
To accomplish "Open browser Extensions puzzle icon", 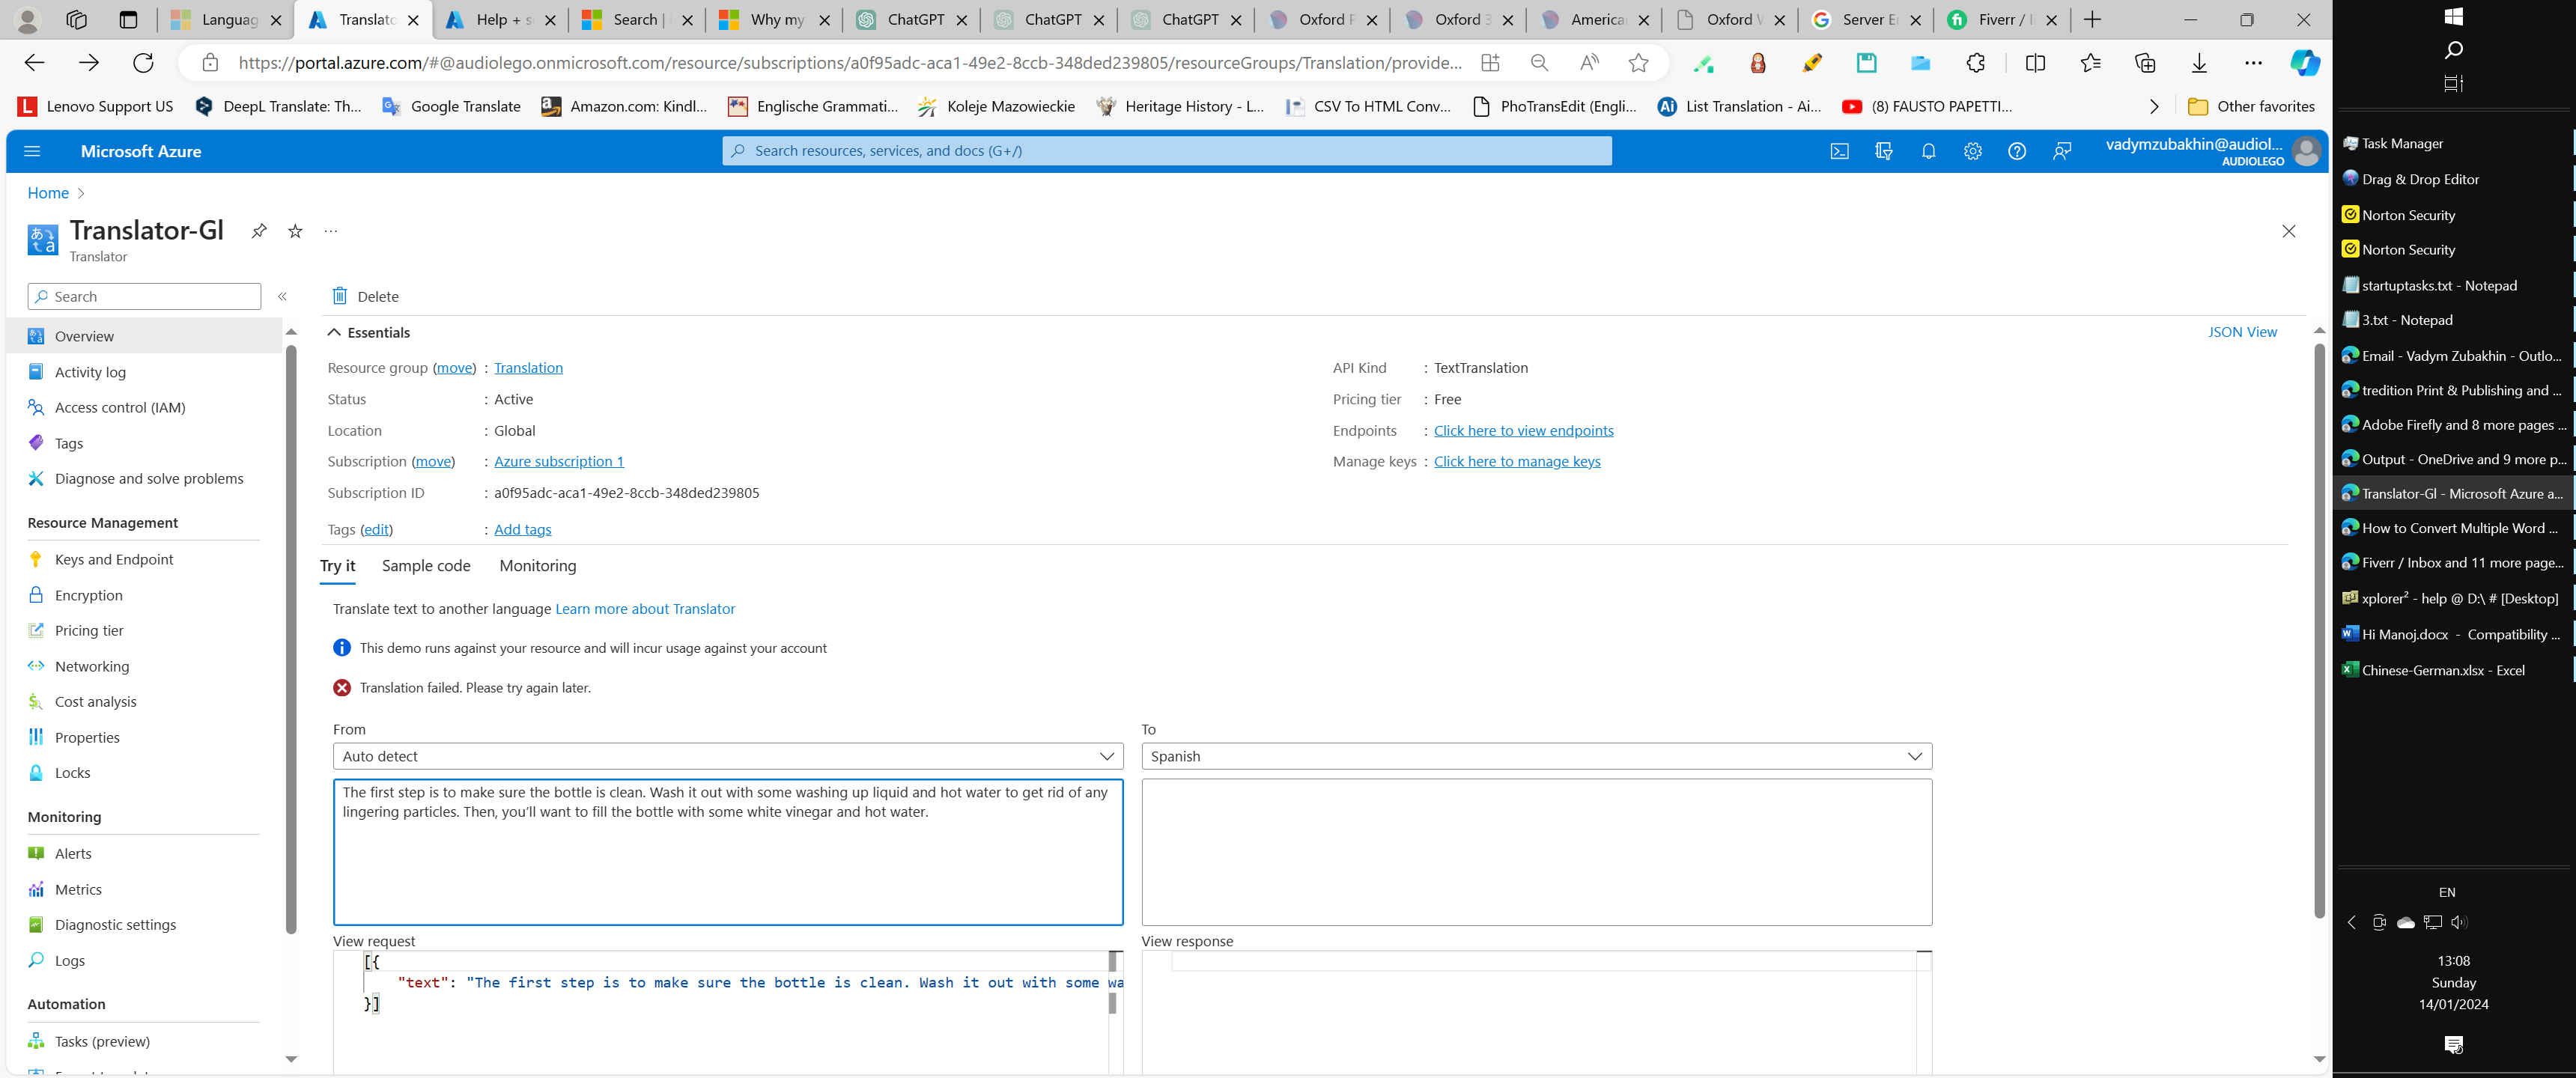I will 1976,63.
